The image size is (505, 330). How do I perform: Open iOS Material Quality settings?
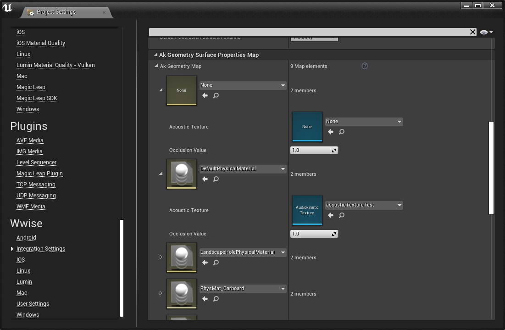40,43
